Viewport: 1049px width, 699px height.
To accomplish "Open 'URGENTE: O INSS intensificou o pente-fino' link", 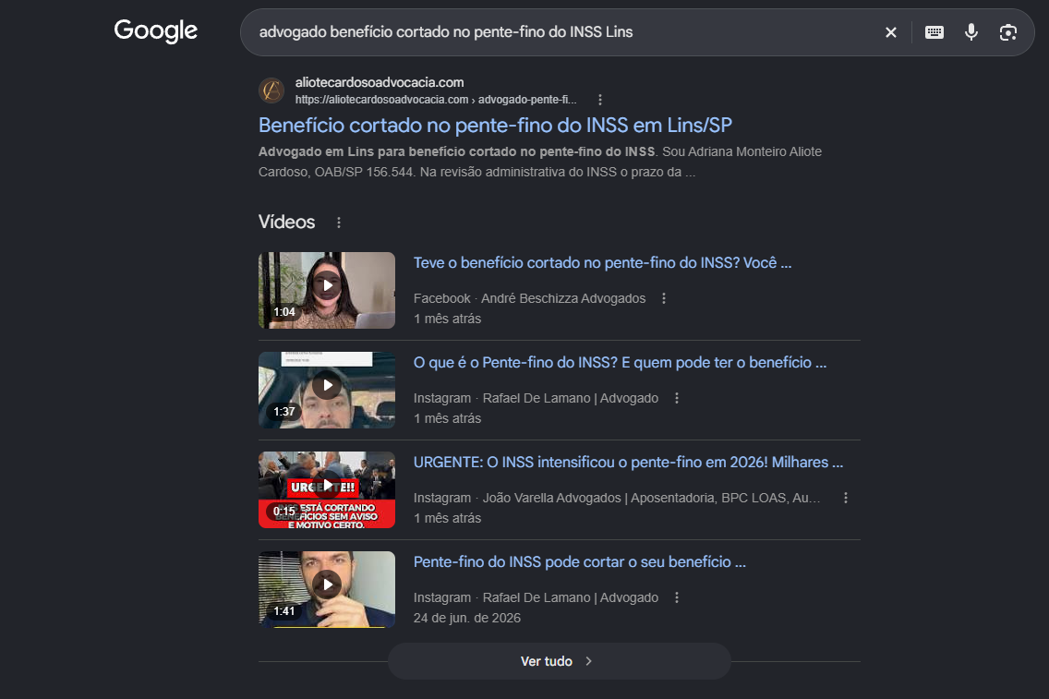I will pos(628,463).
